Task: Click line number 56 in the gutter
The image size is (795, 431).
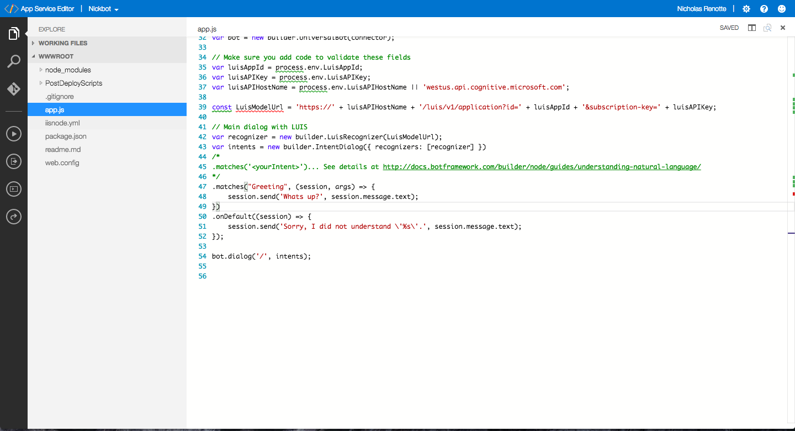Action: point(202,276)
